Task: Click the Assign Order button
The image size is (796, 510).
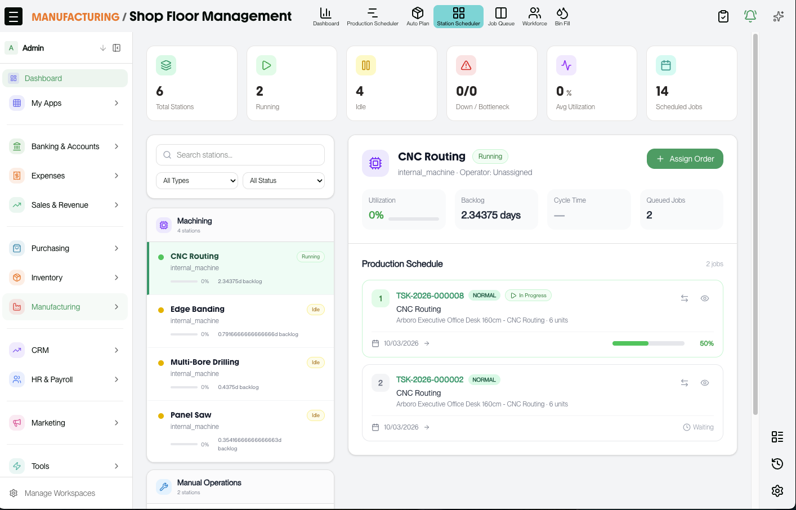Action: pyautogui.click(x=685, y=159)
